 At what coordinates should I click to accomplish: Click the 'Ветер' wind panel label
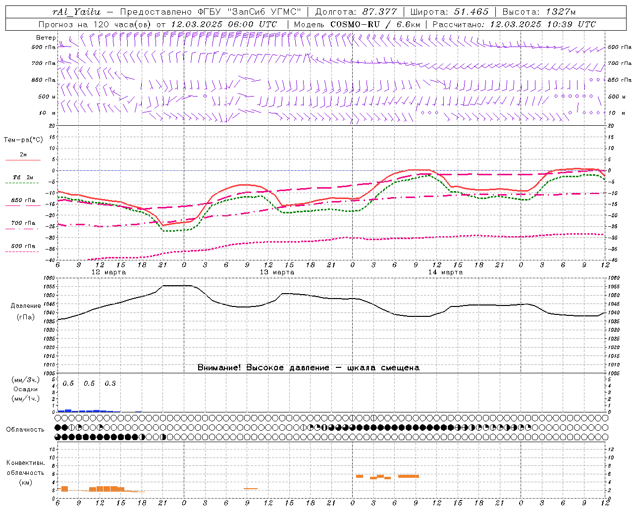46,38
